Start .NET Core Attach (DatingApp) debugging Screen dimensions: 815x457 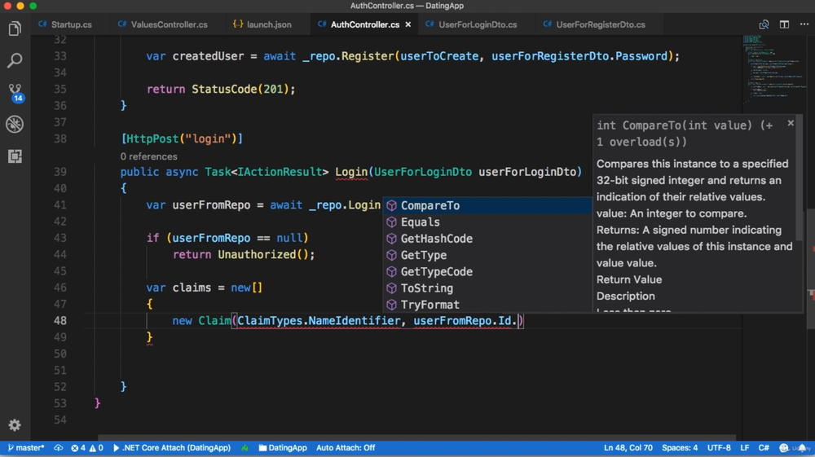tap(171, 448)
